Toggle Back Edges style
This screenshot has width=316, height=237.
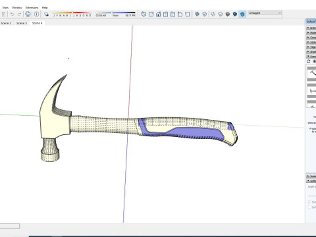coord(205,14)
